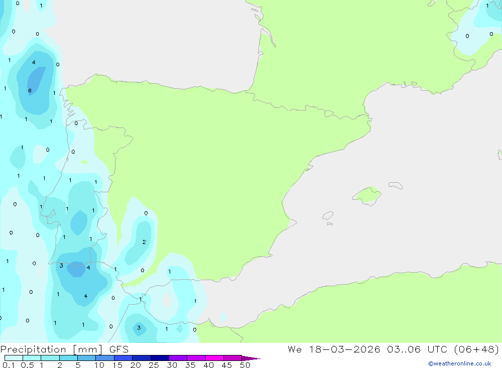Click the Ibiza island outline

click(328, 216)
